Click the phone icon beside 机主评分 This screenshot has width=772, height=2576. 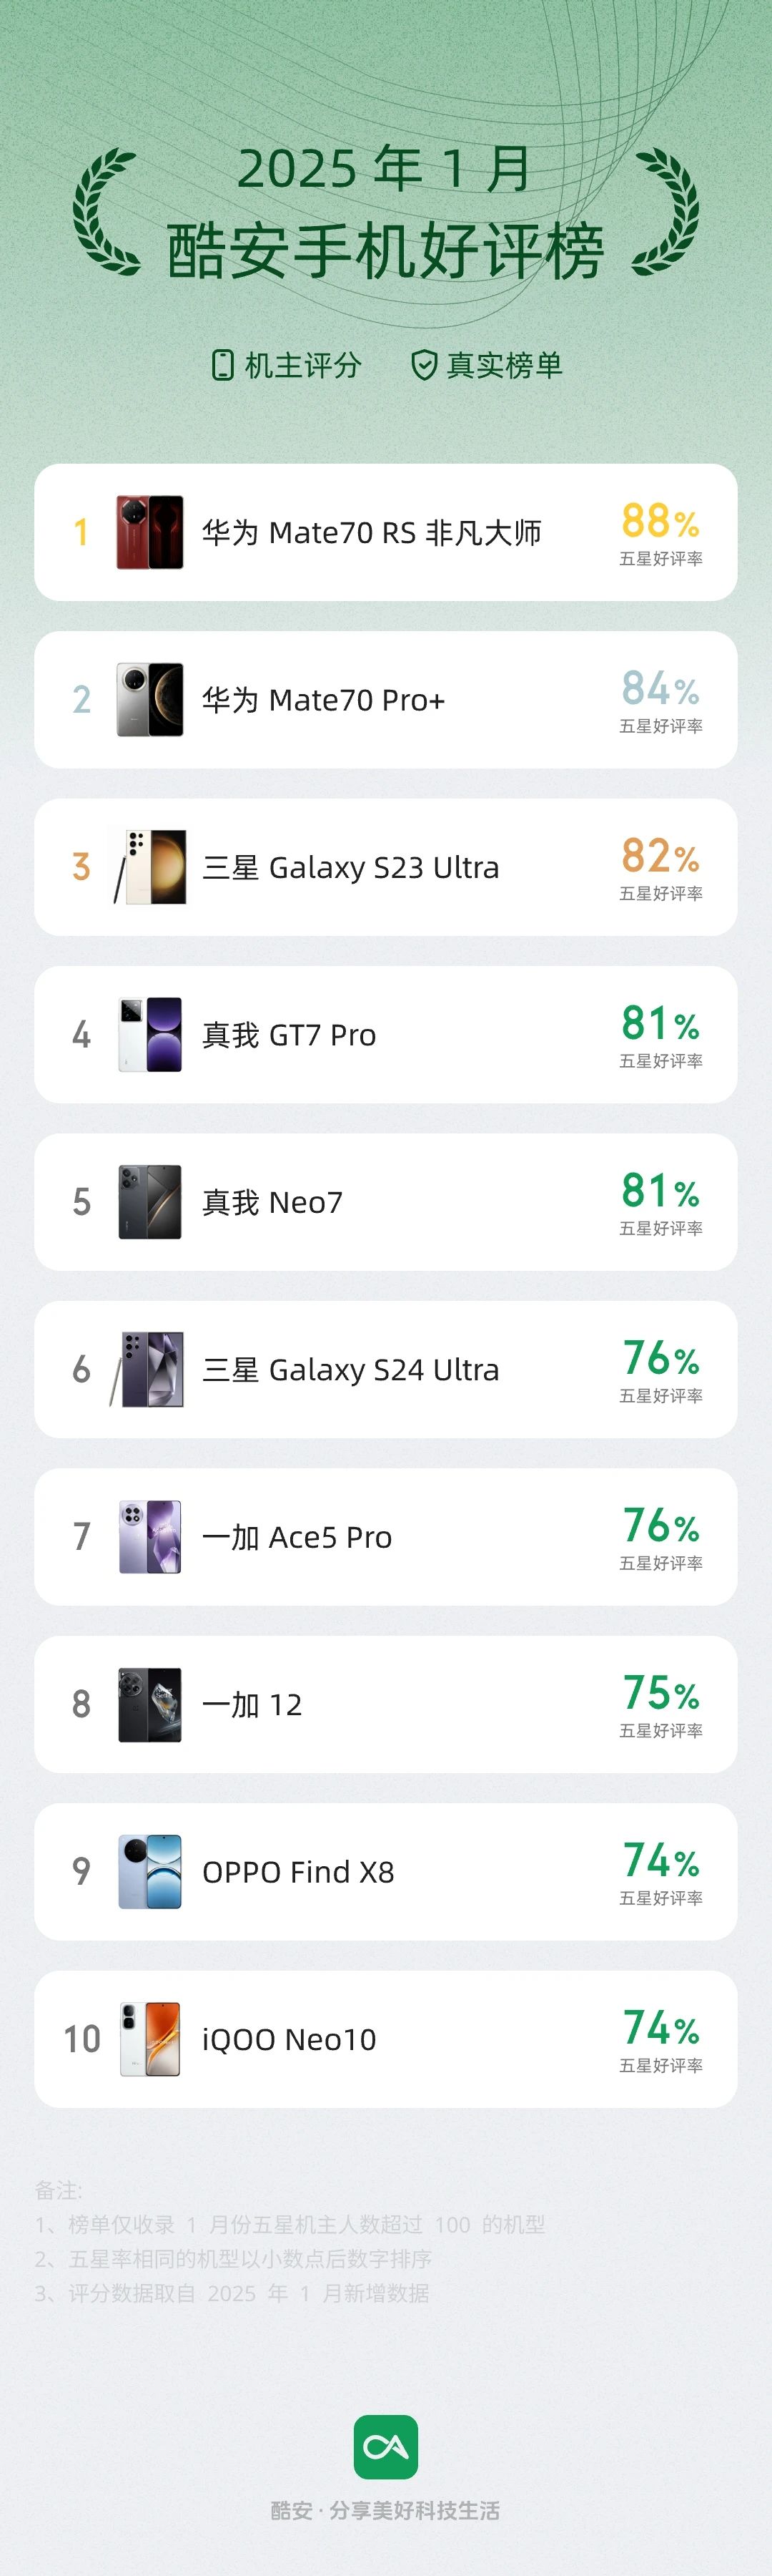pyautogui.click(x=223, y=365)
